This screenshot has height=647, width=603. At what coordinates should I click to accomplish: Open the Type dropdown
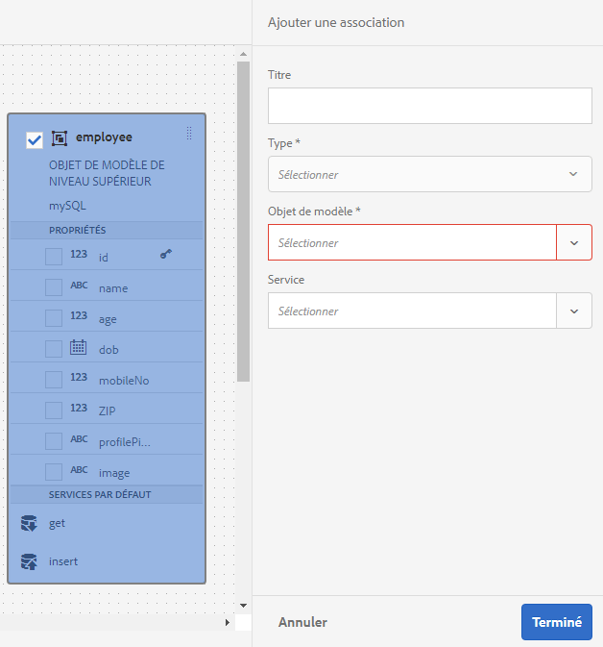[430, 174]
